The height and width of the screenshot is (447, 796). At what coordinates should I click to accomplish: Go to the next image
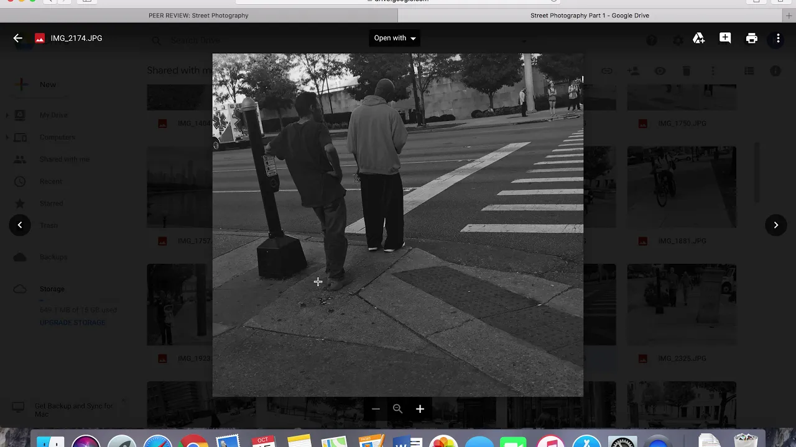775,225
